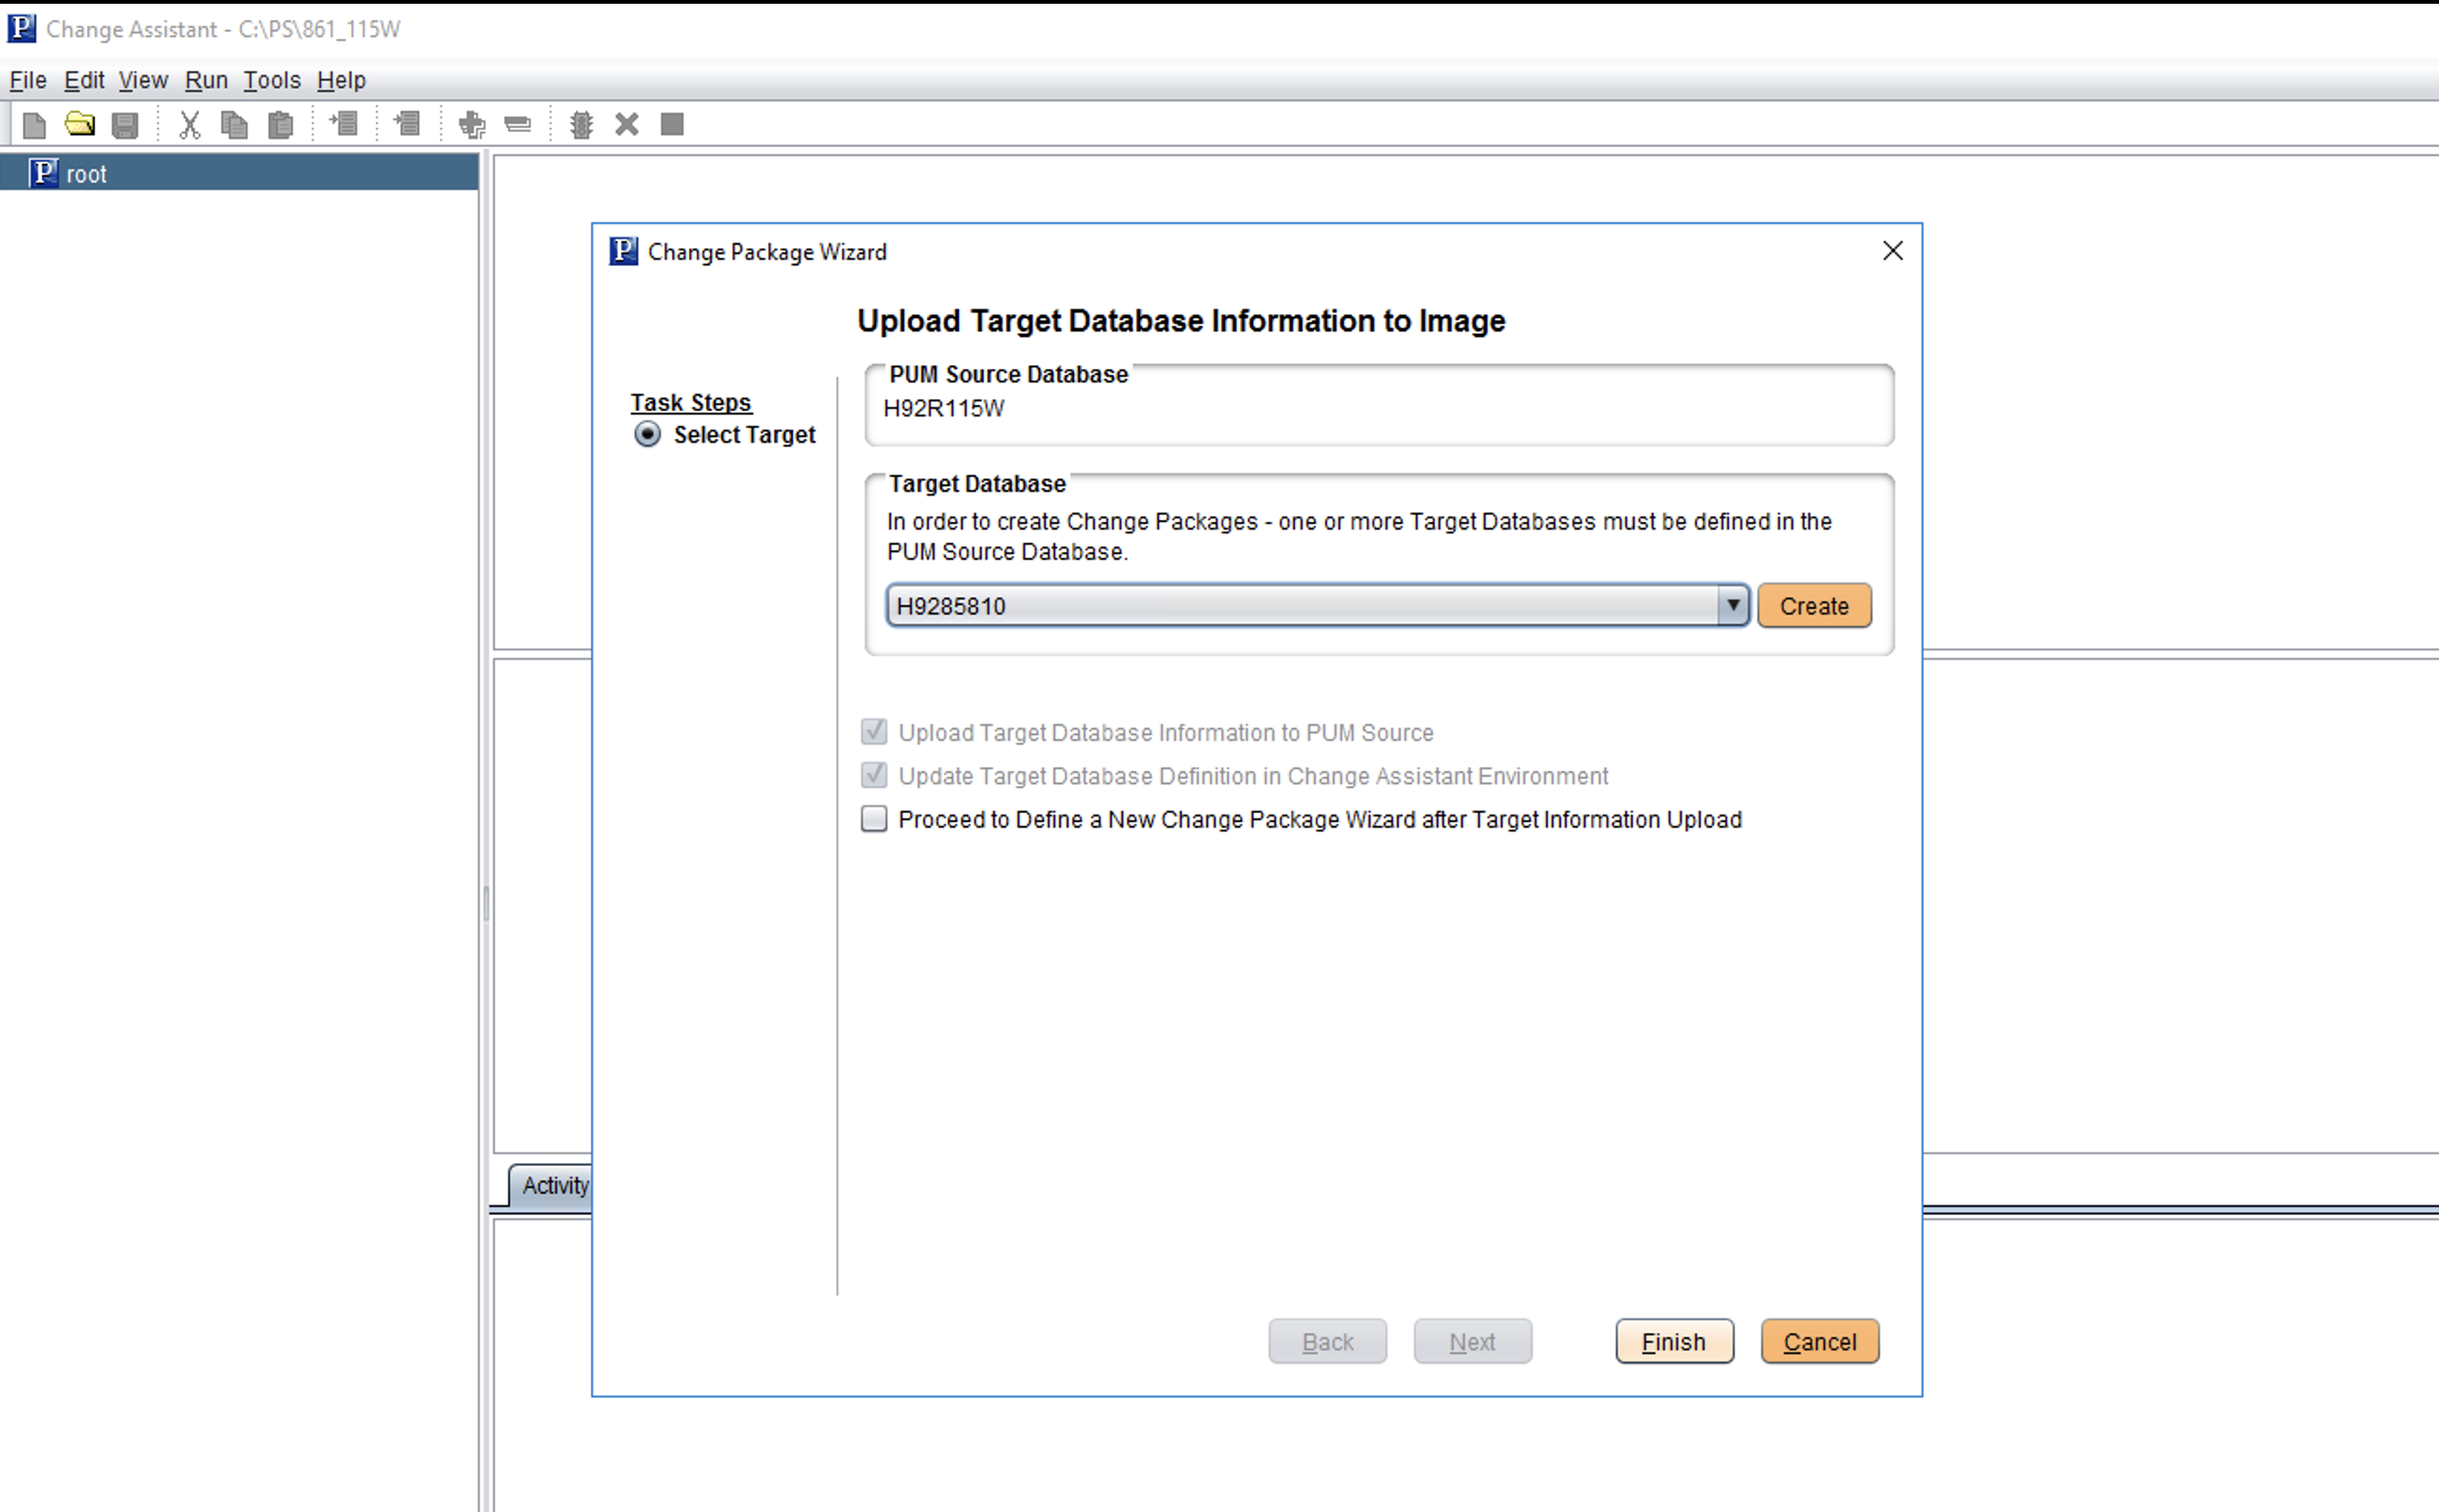
Task: Open template using yellow folder icon
Action: pos(80,125)
